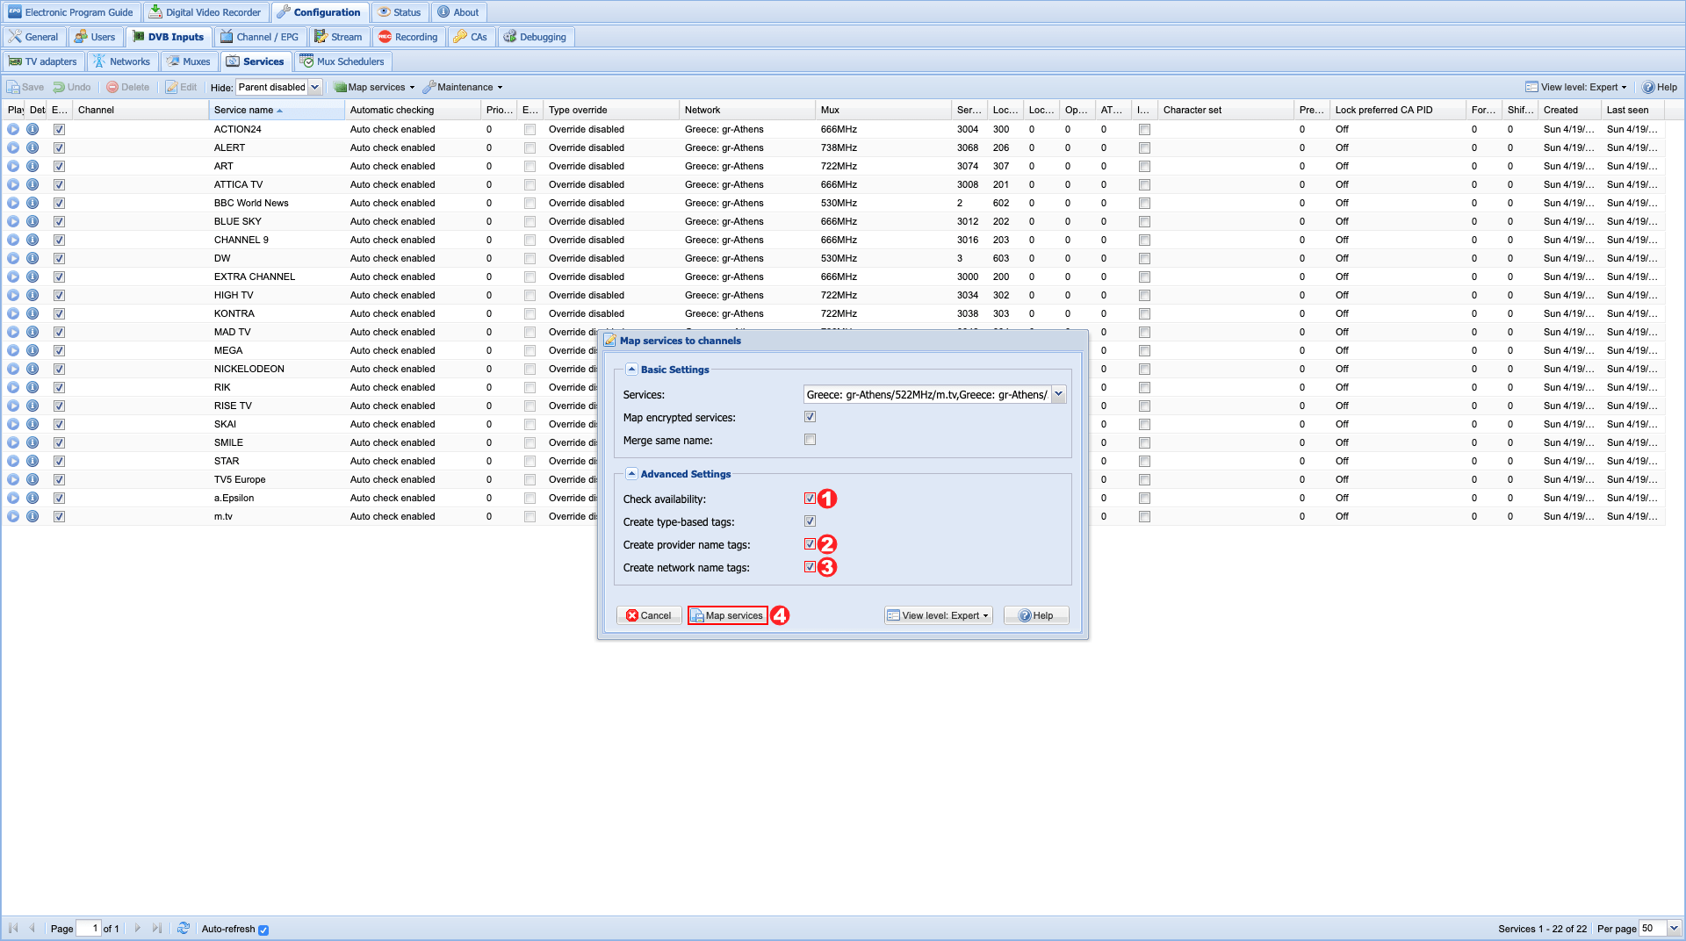Viewport: 1686px width, 941px height.
Task: Open info icon for BBC World News row
Action: [32, 203]
